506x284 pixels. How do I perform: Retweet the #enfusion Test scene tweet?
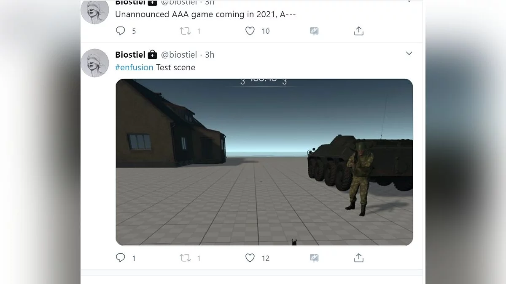click(186, 258)
